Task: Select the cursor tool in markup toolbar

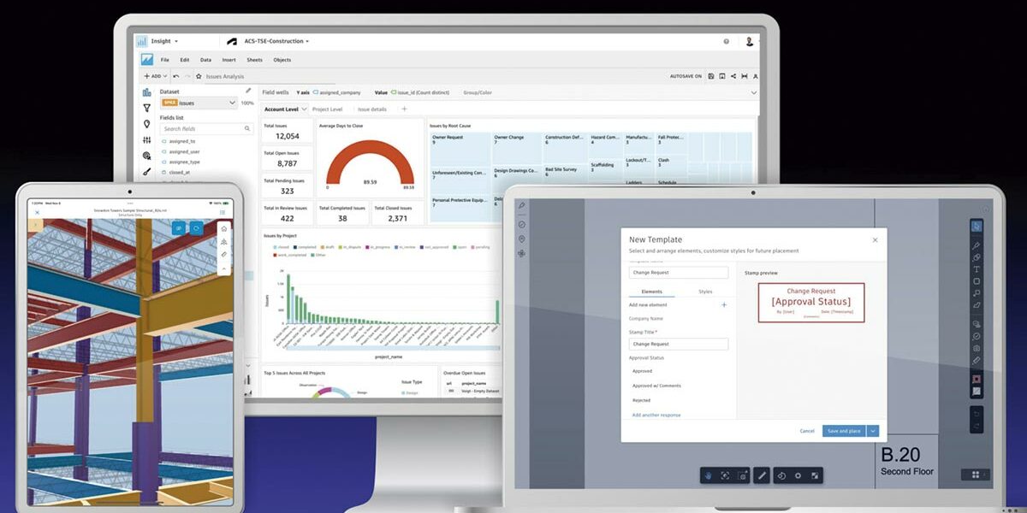Action: click(x=976, y=226)
